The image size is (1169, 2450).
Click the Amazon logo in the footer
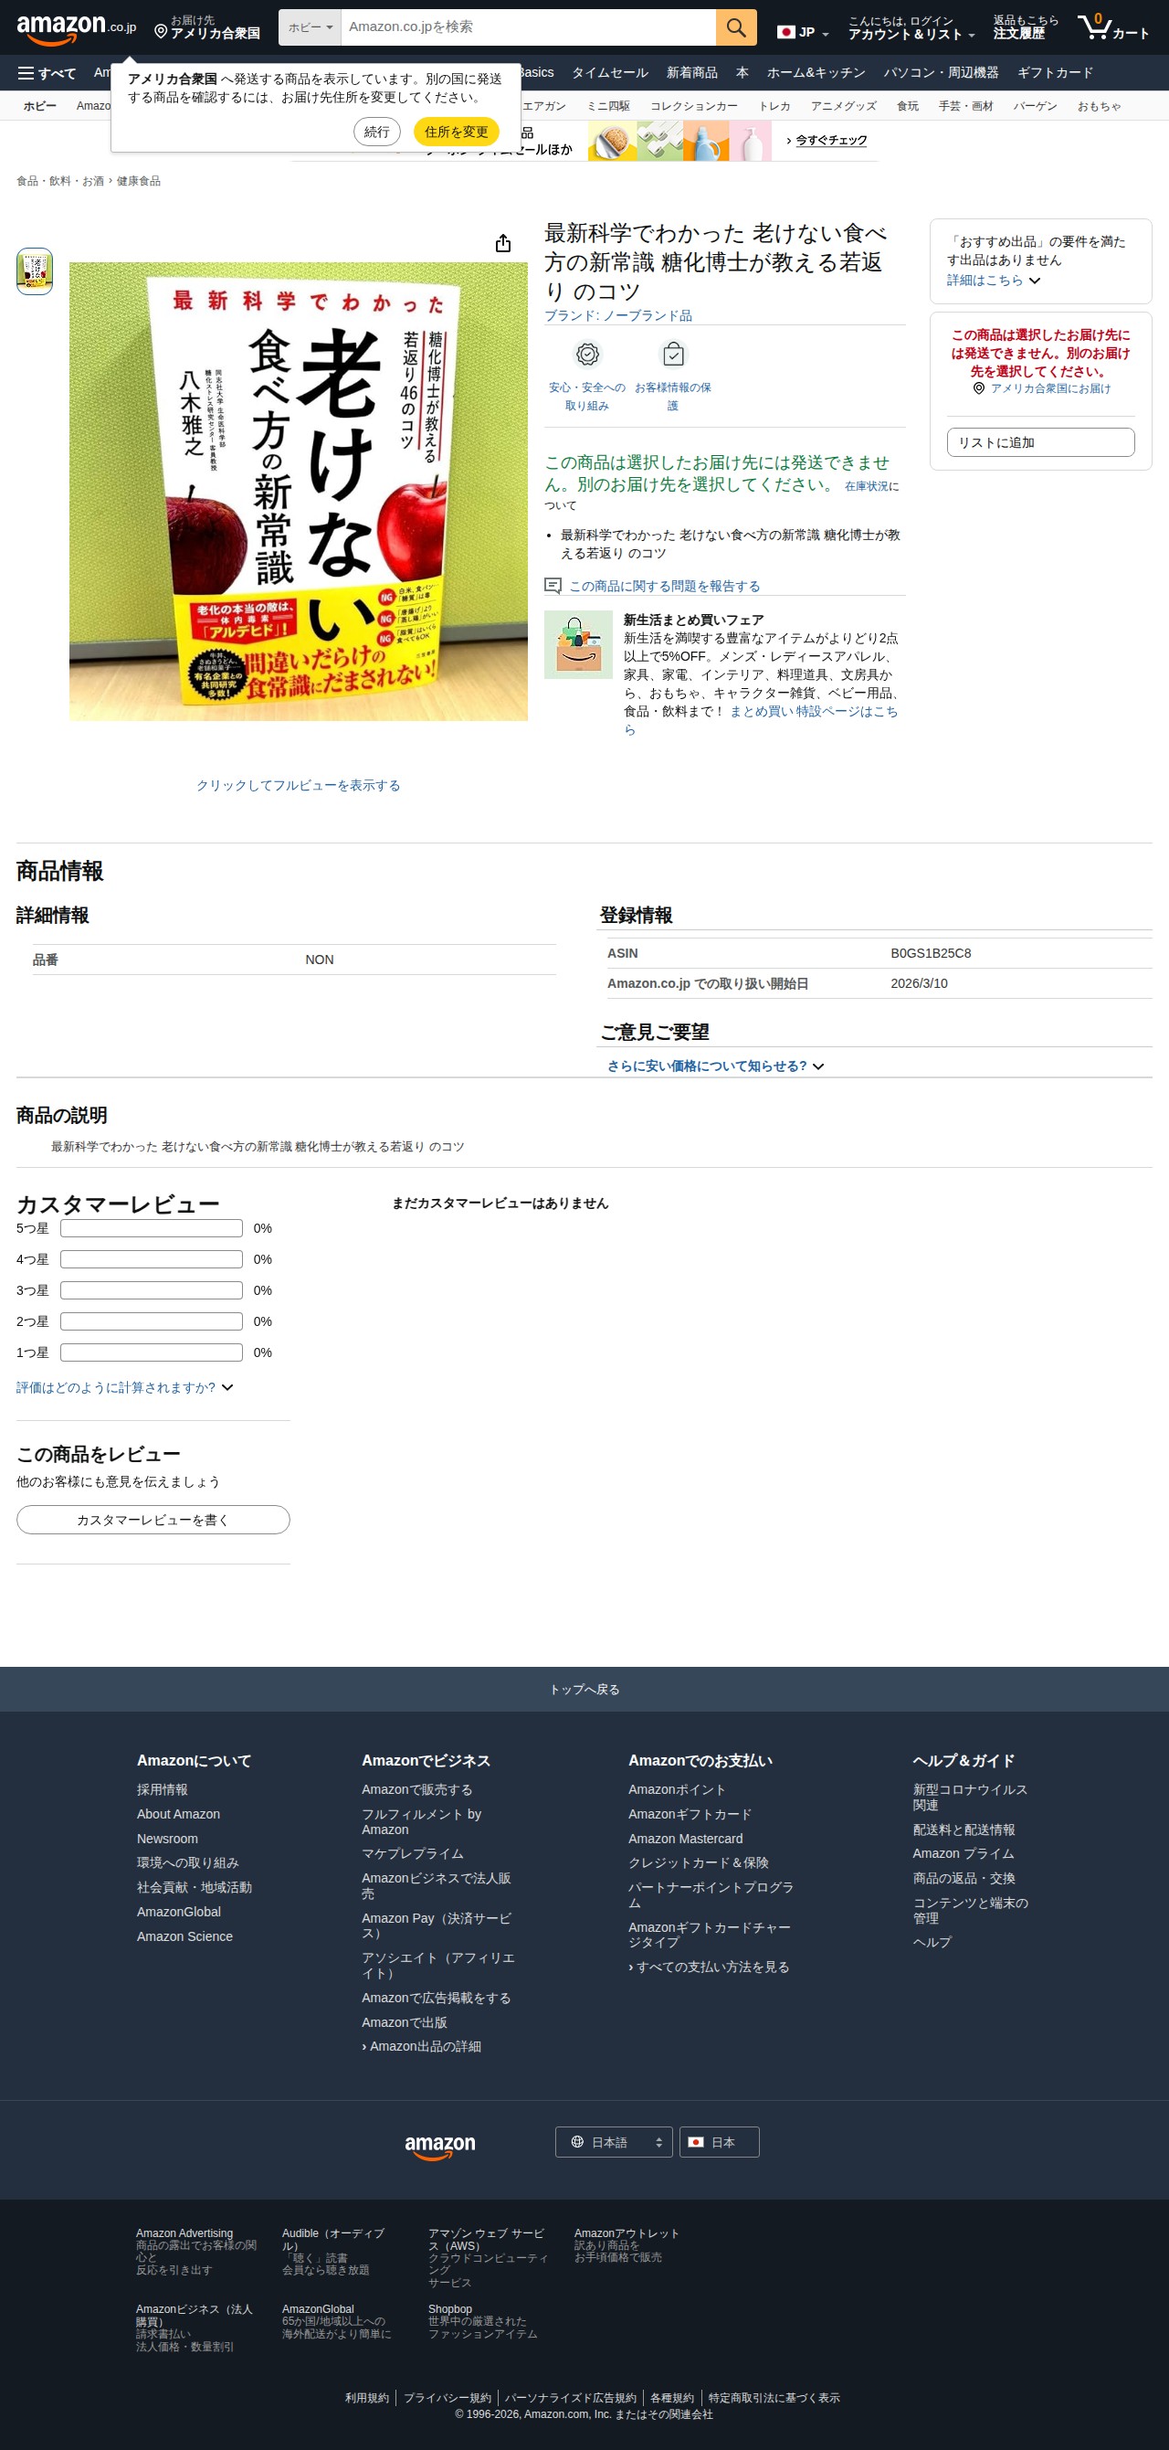click(x=440, y=2147)
